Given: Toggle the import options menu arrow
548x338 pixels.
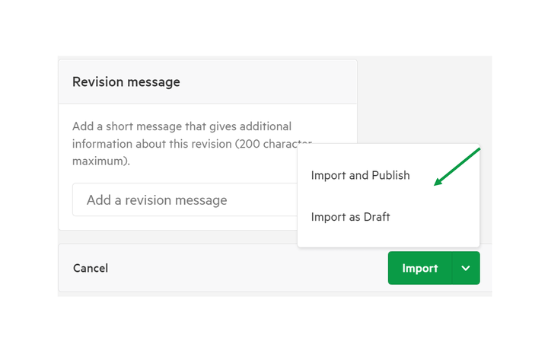Looking at the screenshot, I should pyautogui.click(x=466, y=268).
